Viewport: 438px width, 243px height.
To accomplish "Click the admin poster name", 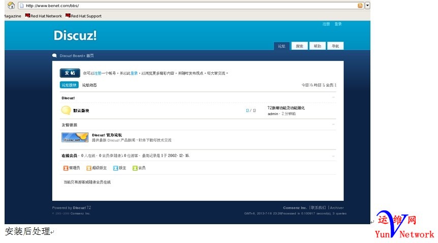I will (273, 114).
